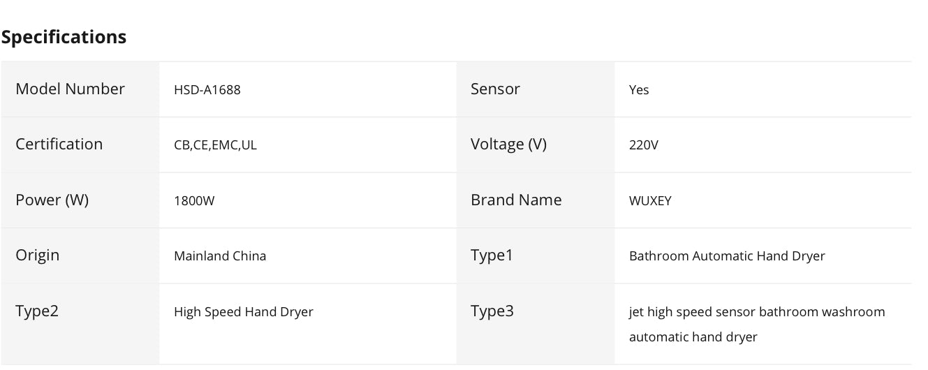Select the CB,CE,EMC,UL certification value
The image size is (928, 370).
tap(215, 145)
